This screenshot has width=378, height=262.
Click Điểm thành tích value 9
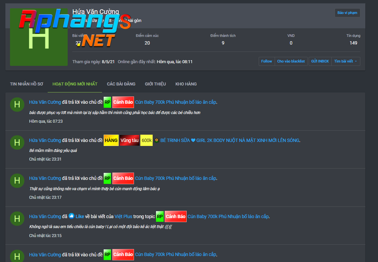coord(223,43)
